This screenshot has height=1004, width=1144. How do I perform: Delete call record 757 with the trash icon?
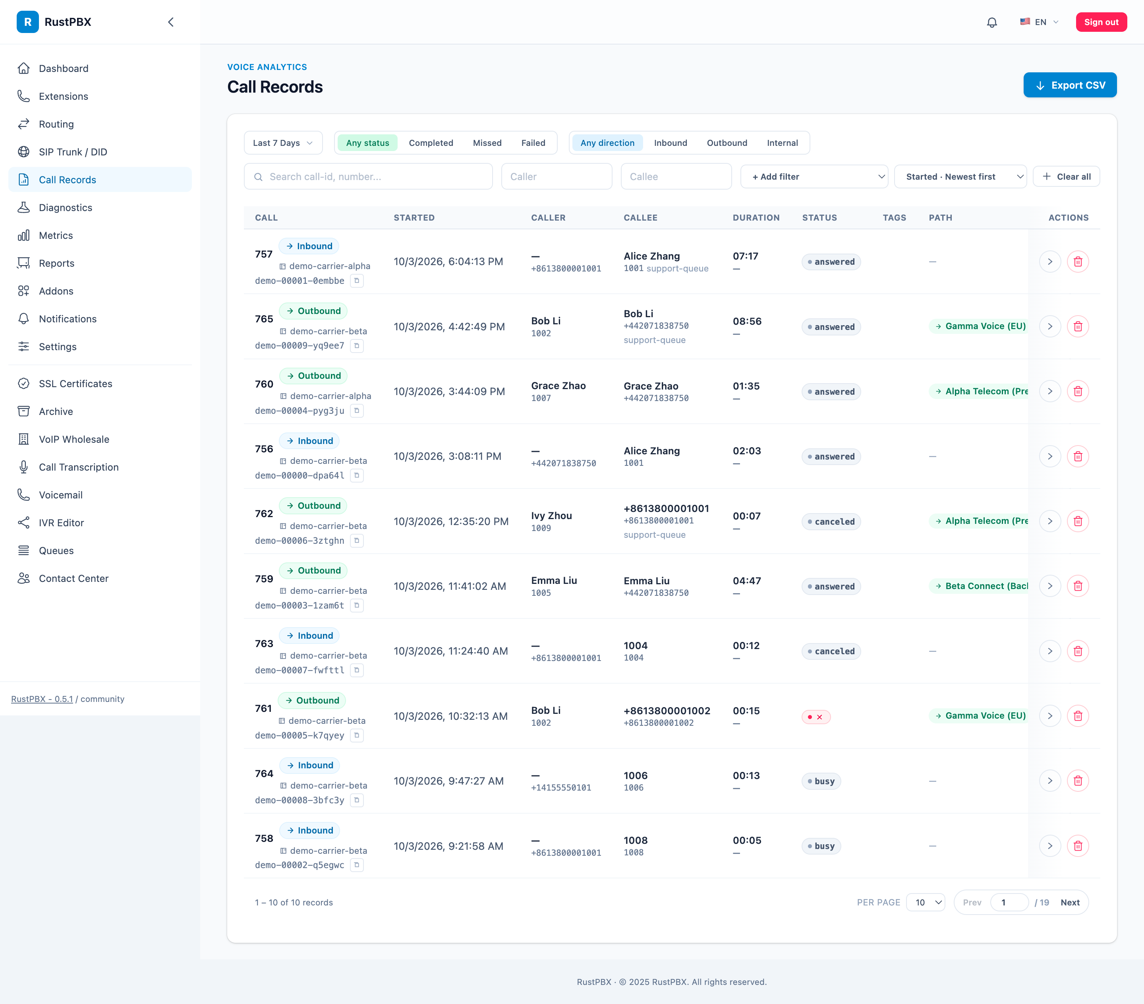tap(1078, 262)
